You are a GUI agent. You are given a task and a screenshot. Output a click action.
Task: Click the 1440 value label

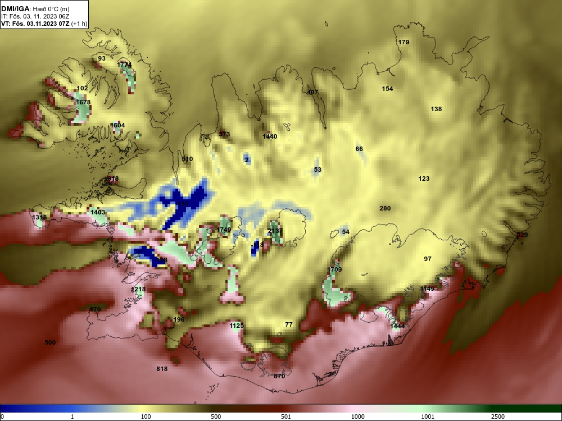(270, 136)
